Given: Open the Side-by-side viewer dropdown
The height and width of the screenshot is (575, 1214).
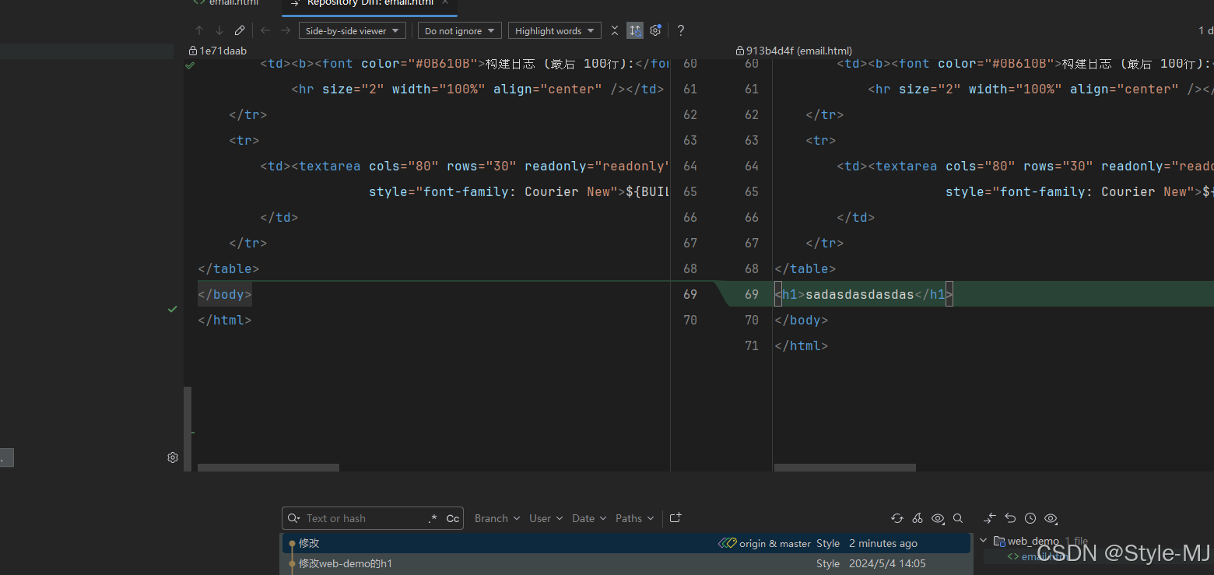Looking at the screenshot, I should pyautogui.click(x=353, y=31).
